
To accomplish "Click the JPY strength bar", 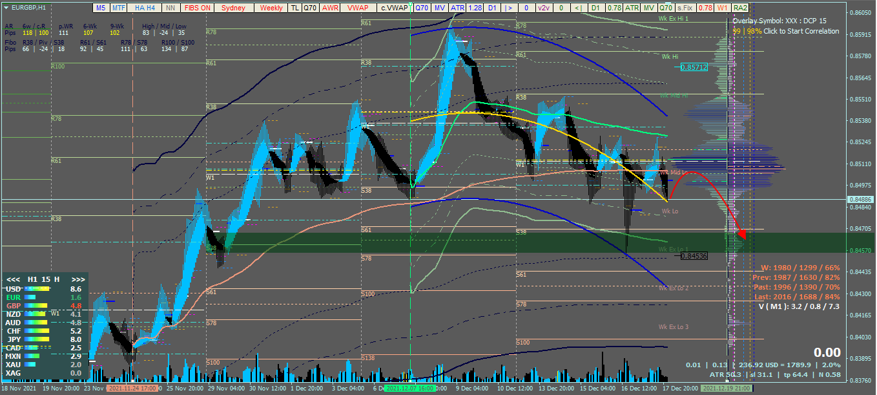I will point(36,339).
